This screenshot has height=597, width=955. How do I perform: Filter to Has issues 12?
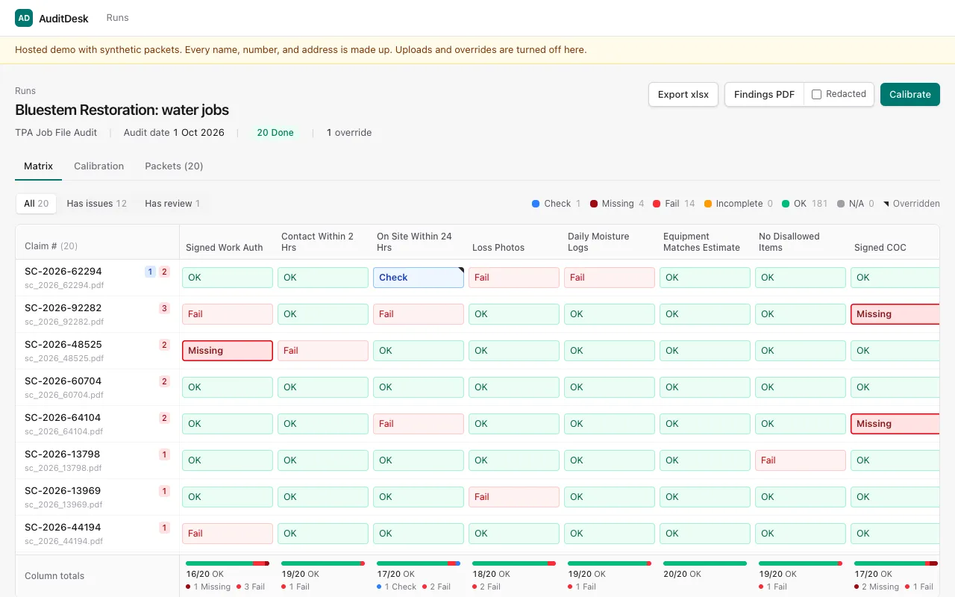[96, 204]
